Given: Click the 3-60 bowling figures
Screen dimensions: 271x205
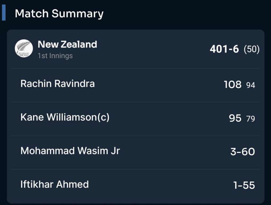Looking at the screenshot, I should (243, 152).
